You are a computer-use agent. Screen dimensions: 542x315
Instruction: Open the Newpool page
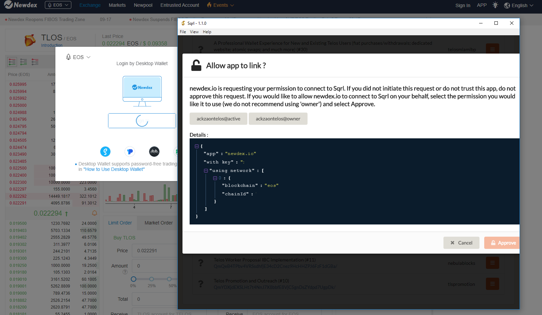[143, 5]
